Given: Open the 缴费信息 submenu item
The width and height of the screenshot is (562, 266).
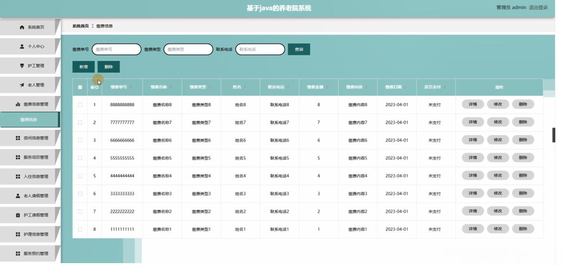Looking at the screenshot, I should 30,119.
